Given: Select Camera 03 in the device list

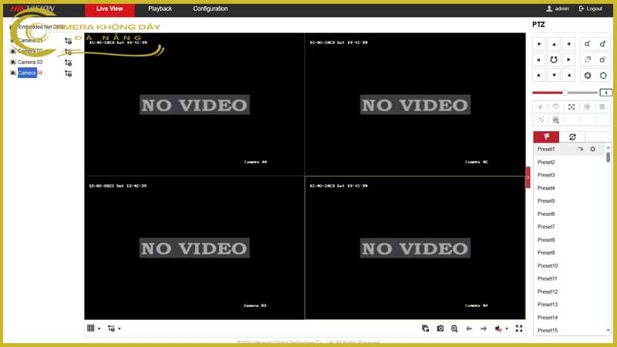Looking at the screenshot, I should (30, 62).
